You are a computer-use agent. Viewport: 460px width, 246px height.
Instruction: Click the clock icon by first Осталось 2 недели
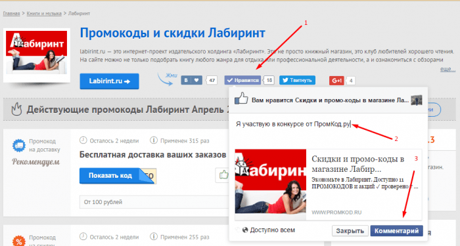(83, 140)
